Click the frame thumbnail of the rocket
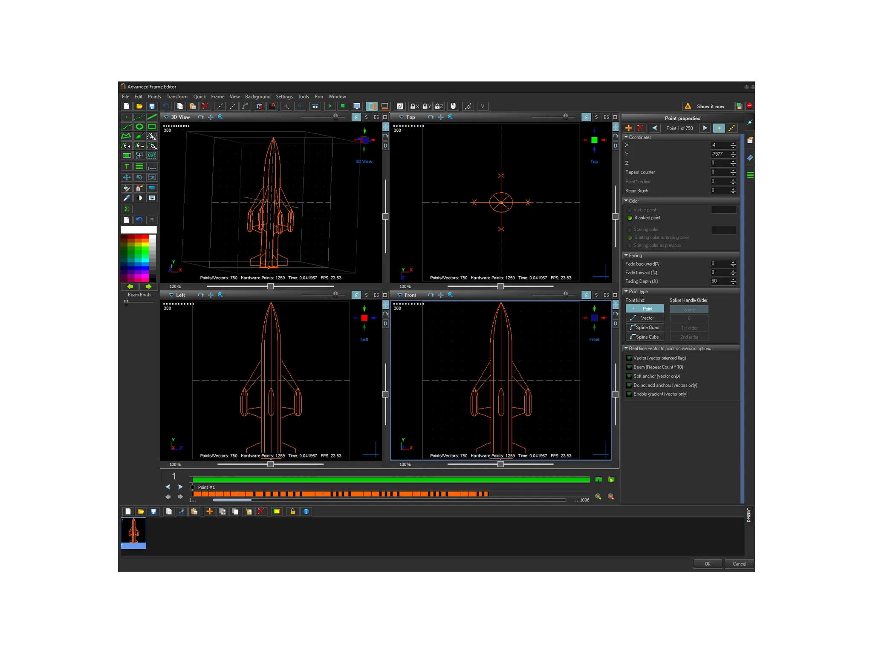This screenshot has width=873, height=655. tap(133, 532)
